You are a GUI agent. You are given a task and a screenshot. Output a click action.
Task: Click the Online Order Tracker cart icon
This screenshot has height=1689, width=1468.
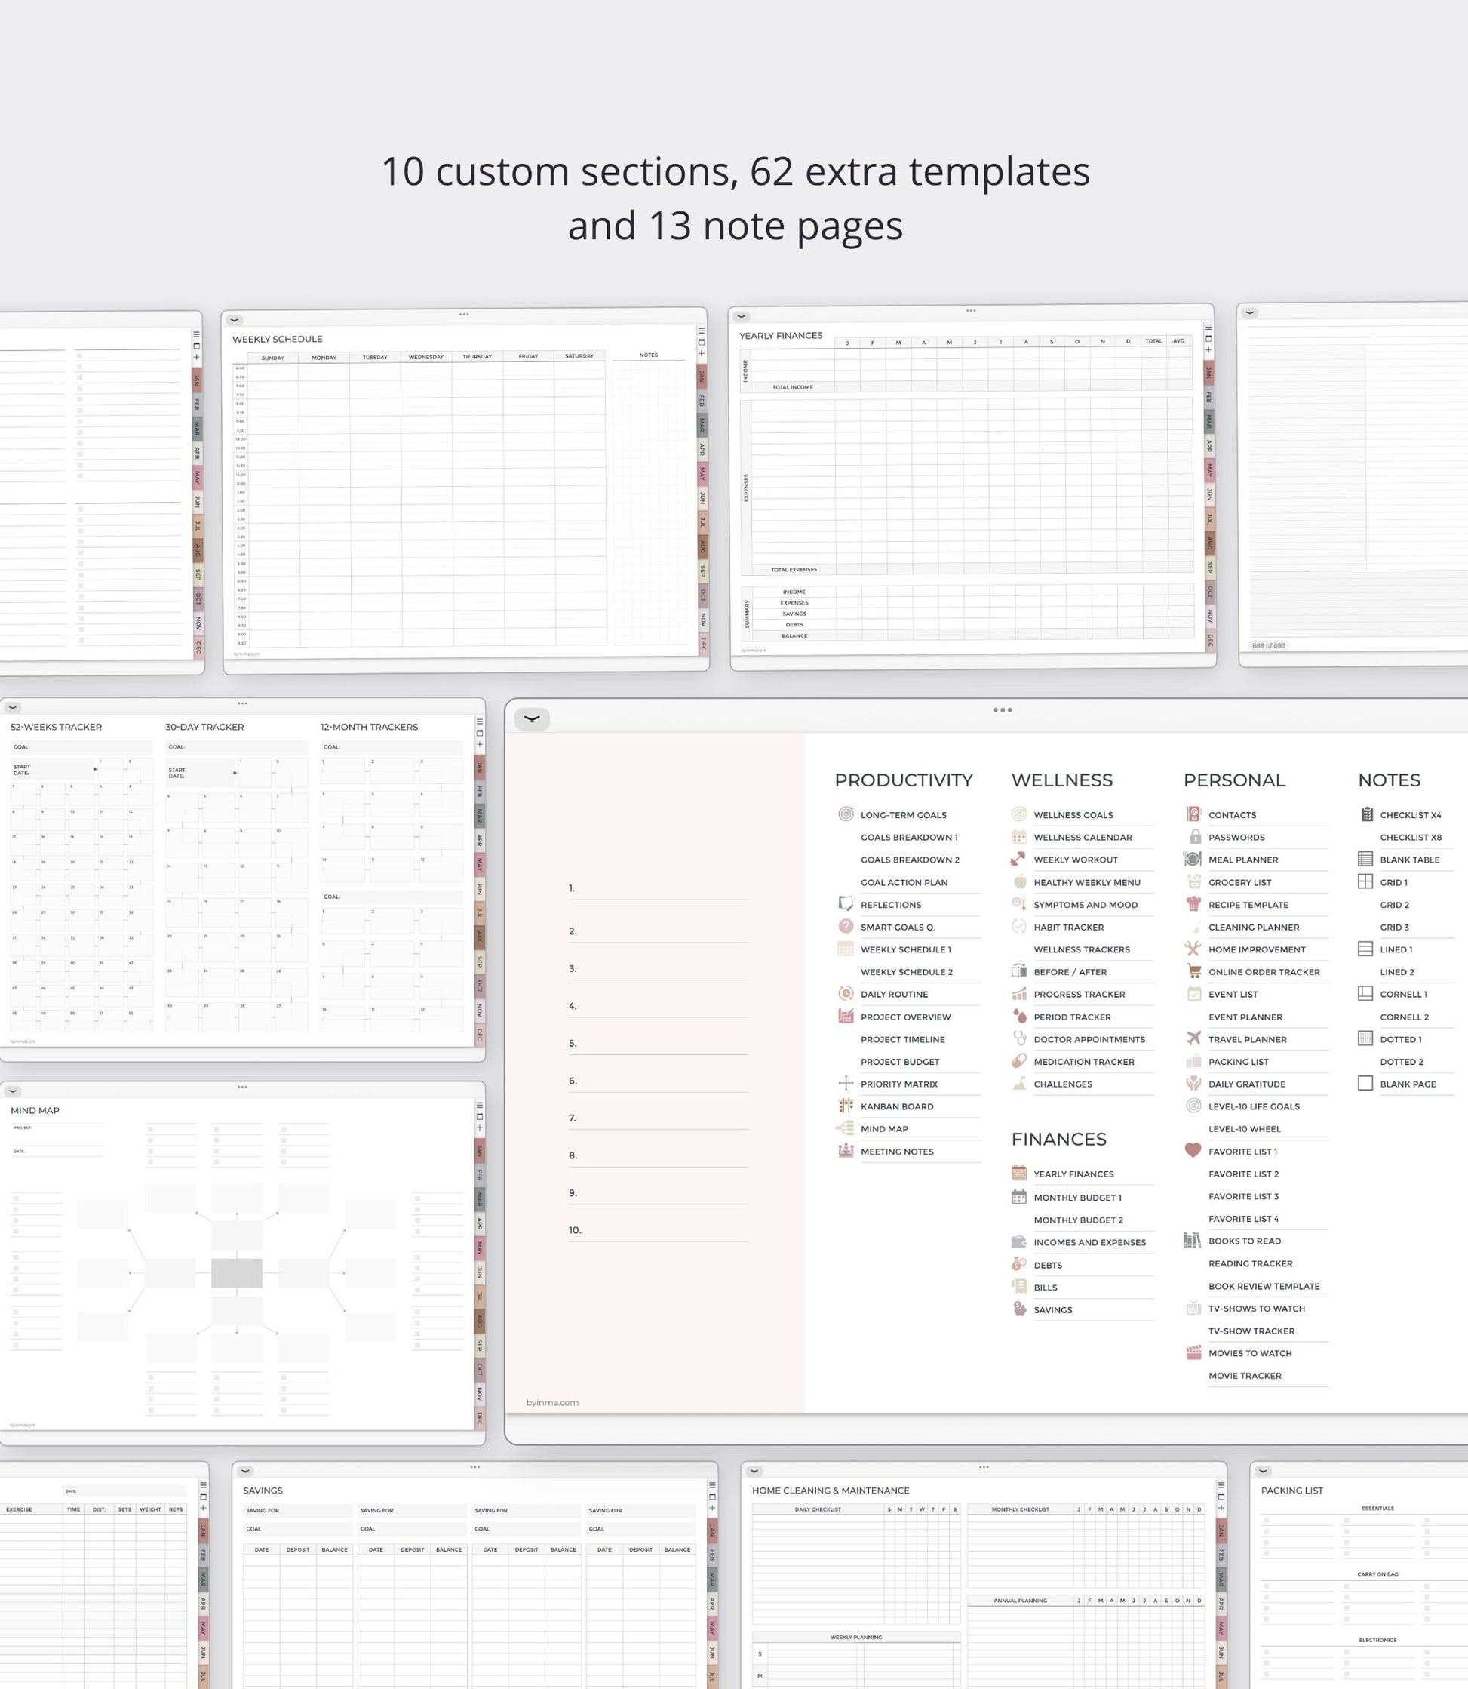coord(1193,971)
